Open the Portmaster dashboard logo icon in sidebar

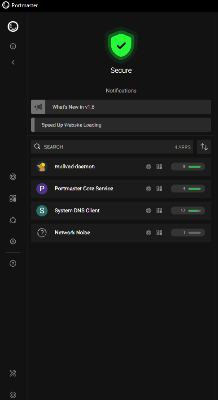(x=13, y=26)
